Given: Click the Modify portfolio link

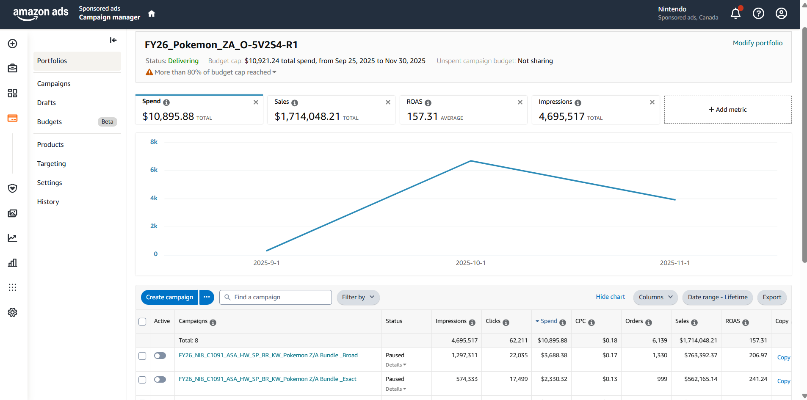Looking at the screenshot, I should [757, 43].
